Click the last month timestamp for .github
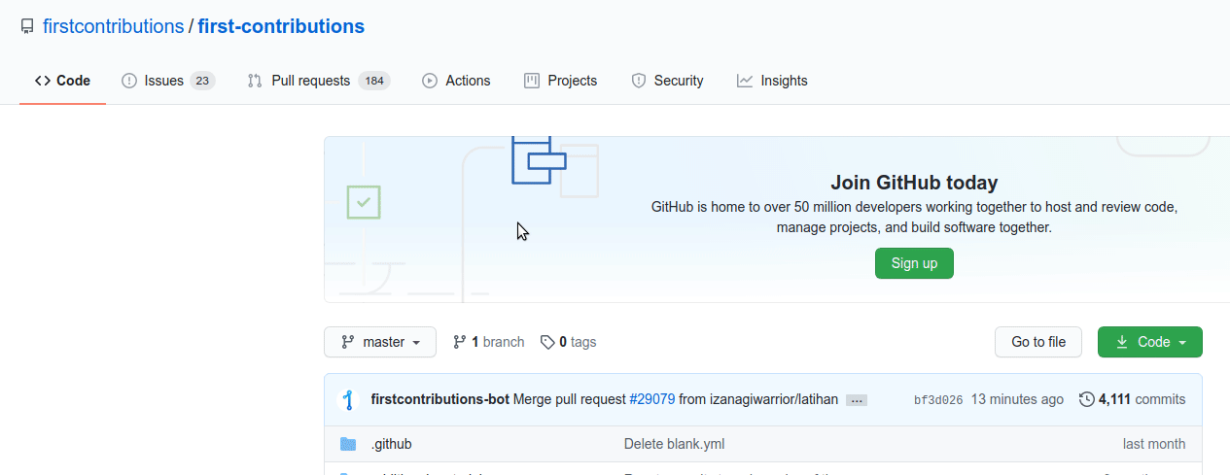 1154,444
